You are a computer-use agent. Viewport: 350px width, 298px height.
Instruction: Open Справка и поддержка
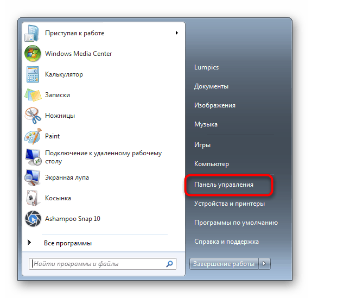click(226, 242)
